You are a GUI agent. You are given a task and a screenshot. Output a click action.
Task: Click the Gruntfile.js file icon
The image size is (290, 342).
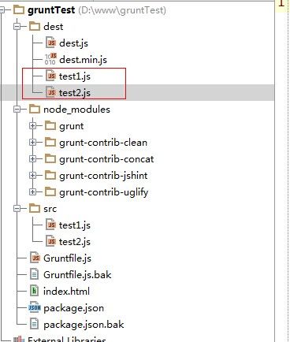(x=35, y=258)
